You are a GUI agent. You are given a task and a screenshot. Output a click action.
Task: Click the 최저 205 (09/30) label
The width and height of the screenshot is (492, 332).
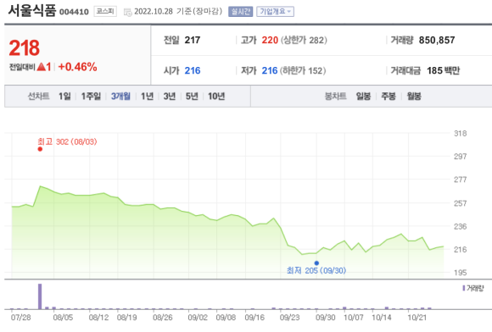(x=316, y=270)
